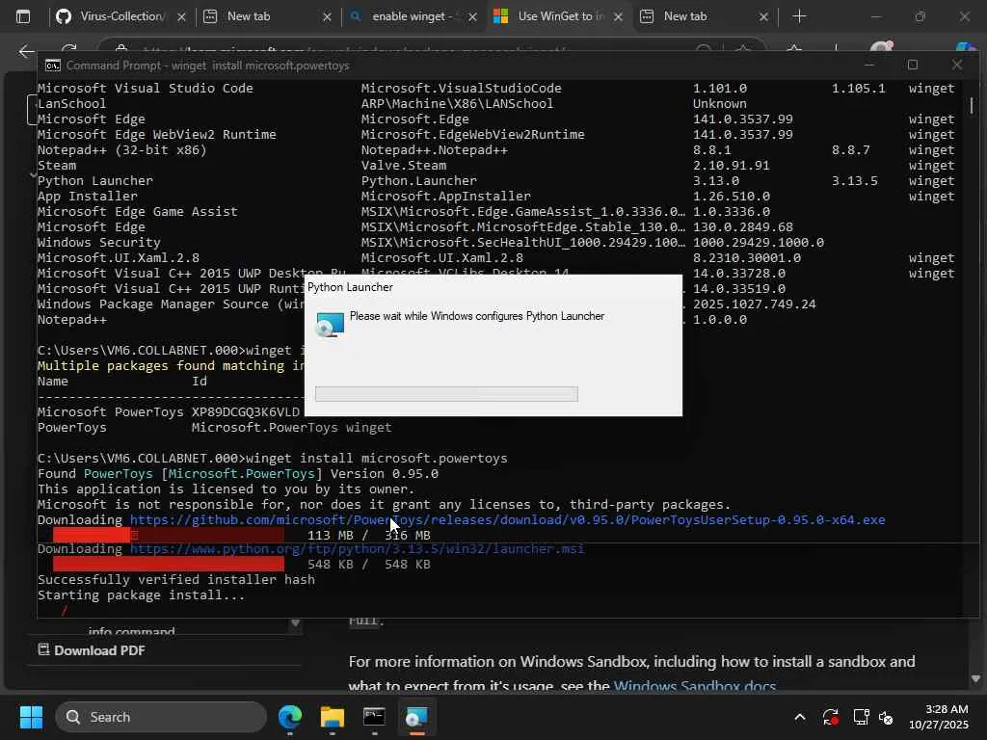
Task: Click the Multiple packages found warning line
Action: (x=171, y=365)
